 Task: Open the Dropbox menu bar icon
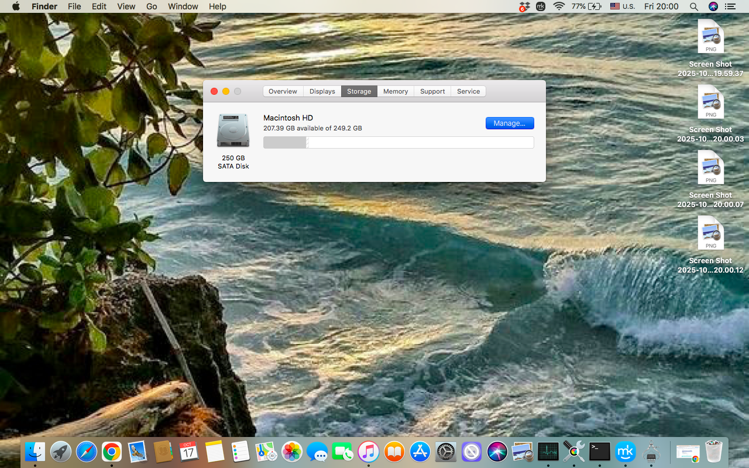[524, 6]
